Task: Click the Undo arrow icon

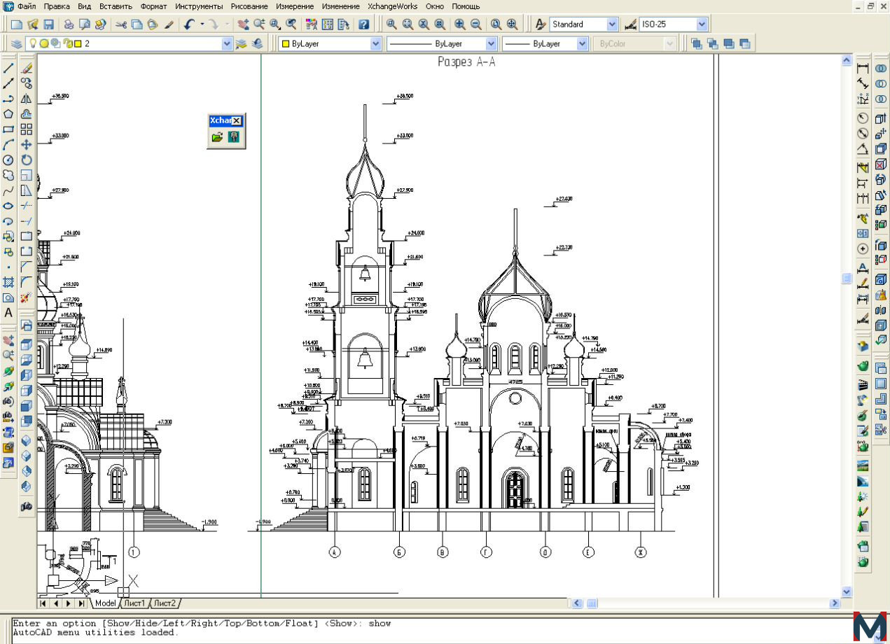Action: [x=189, y=24]
